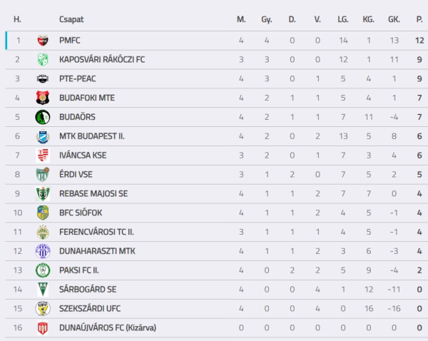Open Dunaújváros FC (Kizárva) team entry
This screenshot has height=341, width=428.
click(x=108, y=327)
